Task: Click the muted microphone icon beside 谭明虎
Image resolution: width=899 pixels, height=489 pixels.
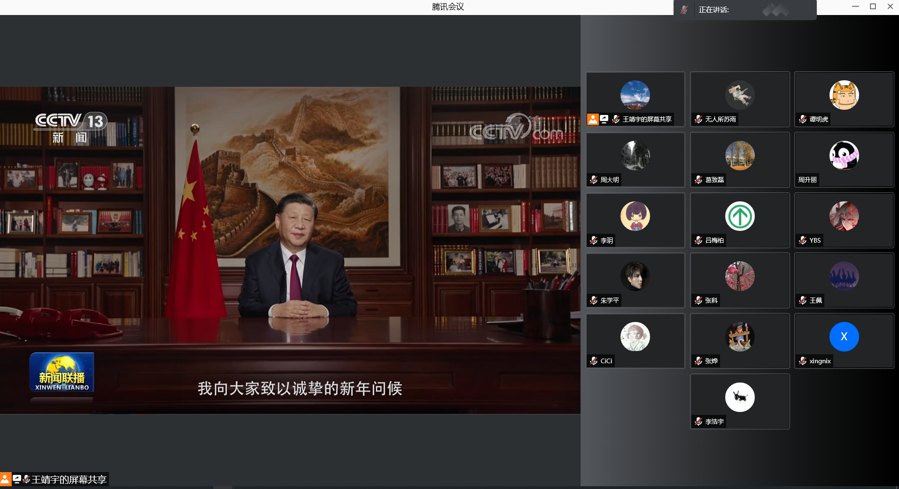Action: coord(803,119)
